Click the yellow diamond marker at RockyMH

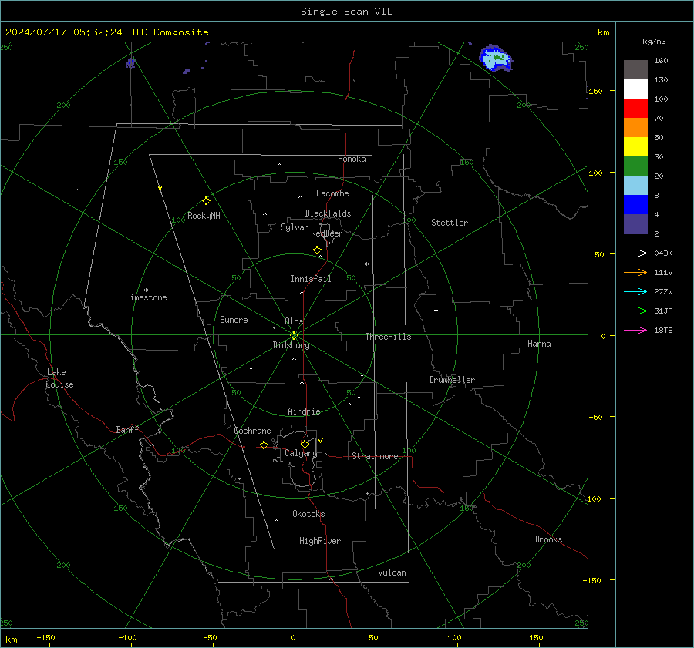pos(206,201)
